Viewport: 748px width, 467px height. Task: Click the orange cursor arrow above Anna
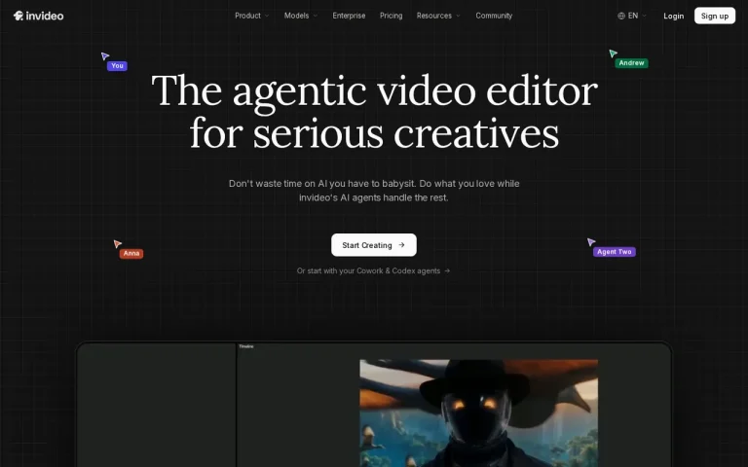tap(117, 244)
